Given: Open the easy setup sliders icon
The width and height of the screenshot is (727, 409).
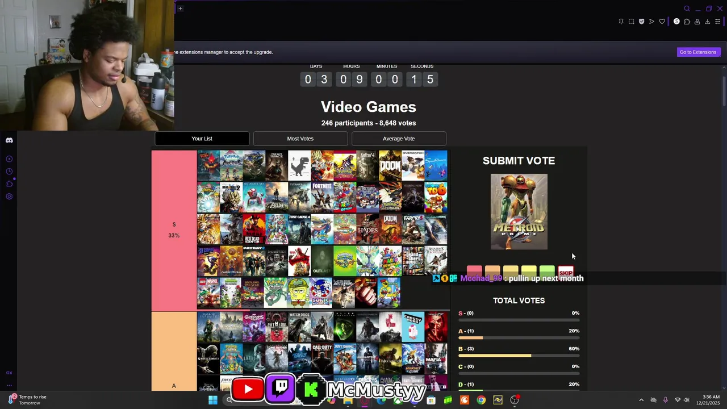Looking at the screenshot, I should (717, 22).
